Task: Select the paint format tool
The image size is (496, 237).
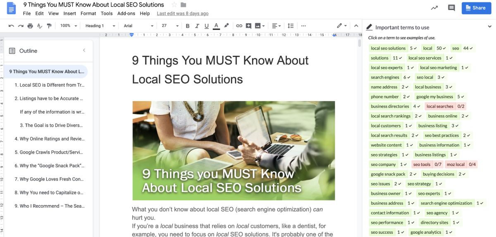Action: (x=49, y=26)
